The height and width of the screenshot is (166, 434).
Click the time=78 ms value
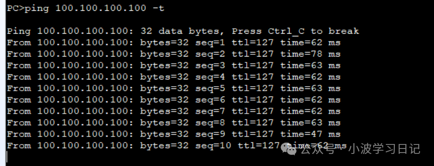click(x=310, y=54)
